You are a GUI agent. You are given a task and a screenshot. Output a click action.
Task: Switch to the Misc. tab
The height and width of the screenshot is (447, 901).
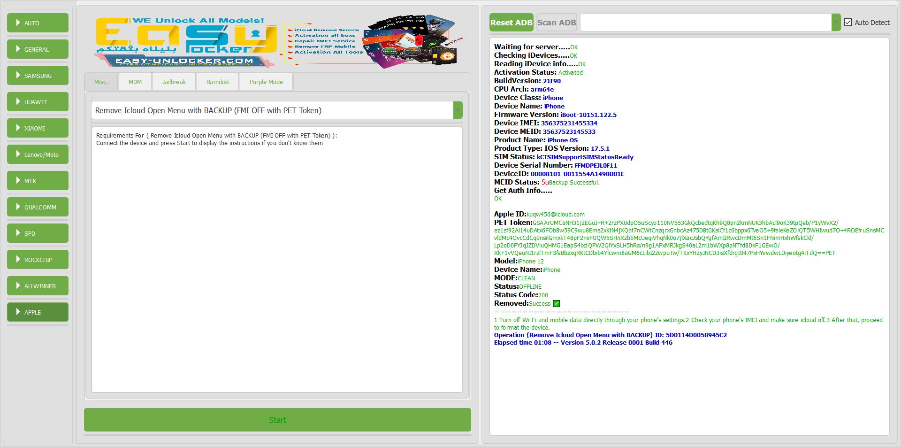click(x=101, y=82)
